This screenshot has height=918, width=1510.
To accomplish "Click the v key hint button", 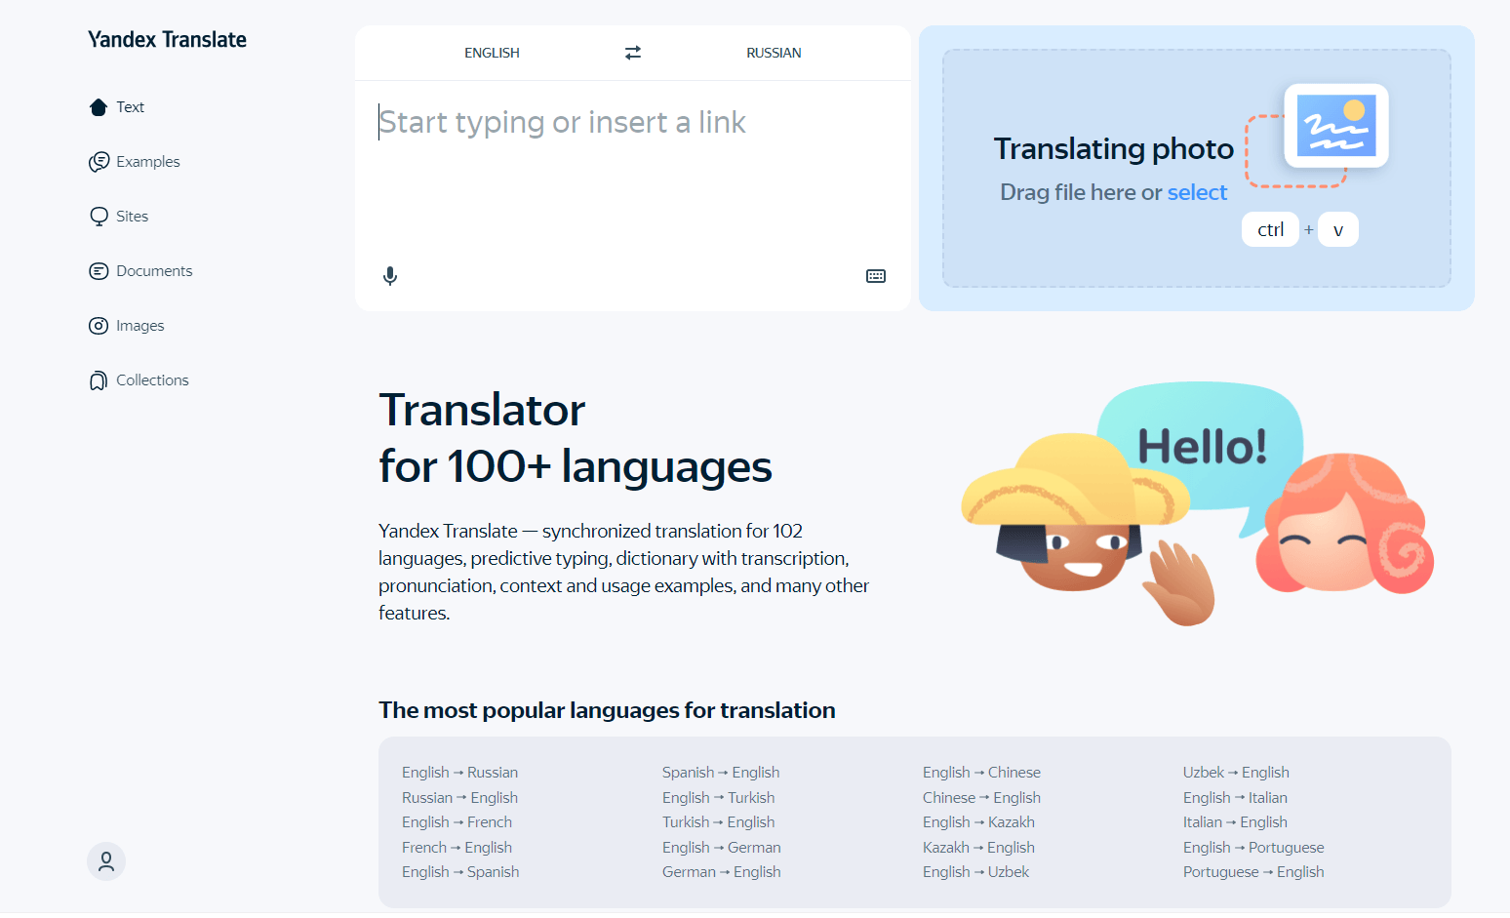I will tap(1338, 229).
